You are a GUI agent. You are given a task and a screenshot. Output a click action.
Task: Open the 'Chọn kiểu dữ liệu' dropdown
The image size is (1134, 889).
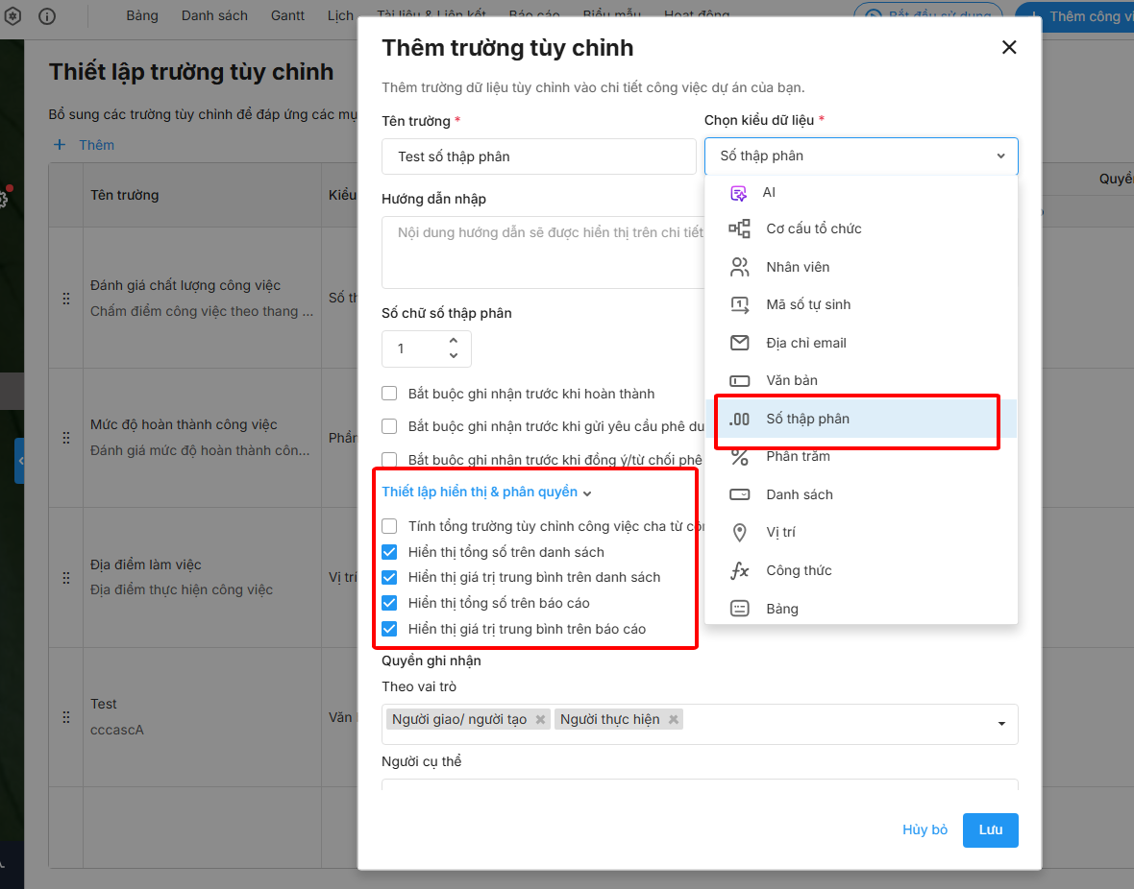[861, 156]
